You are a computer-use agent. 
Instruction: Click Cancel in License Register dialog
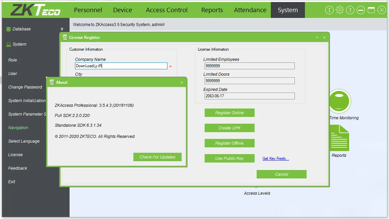point(282,174)
